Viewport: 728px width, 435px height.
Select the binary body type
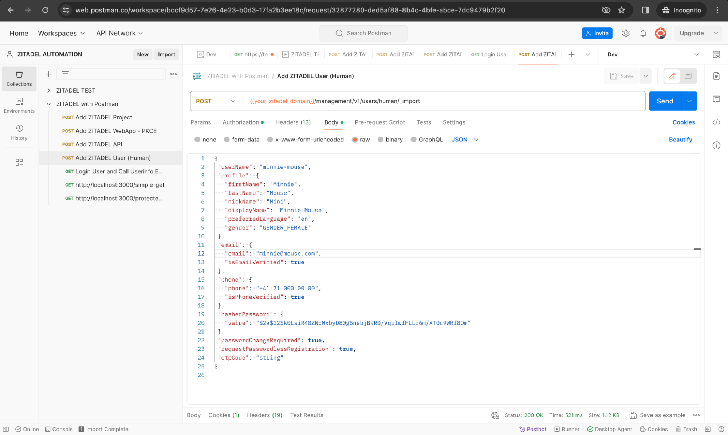pos(390,140)
